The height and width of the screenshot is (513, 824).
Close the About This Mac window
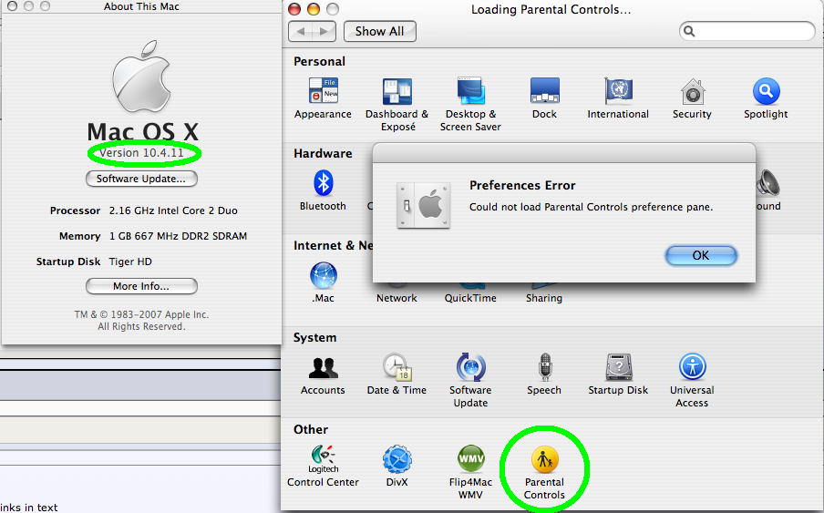click(x=12, y=5)
